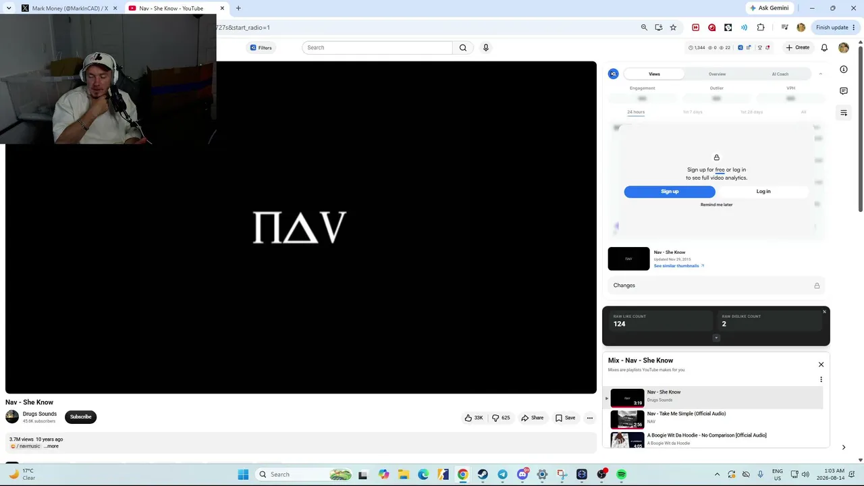Open Spotify from the taskbar

pos(622,475)
